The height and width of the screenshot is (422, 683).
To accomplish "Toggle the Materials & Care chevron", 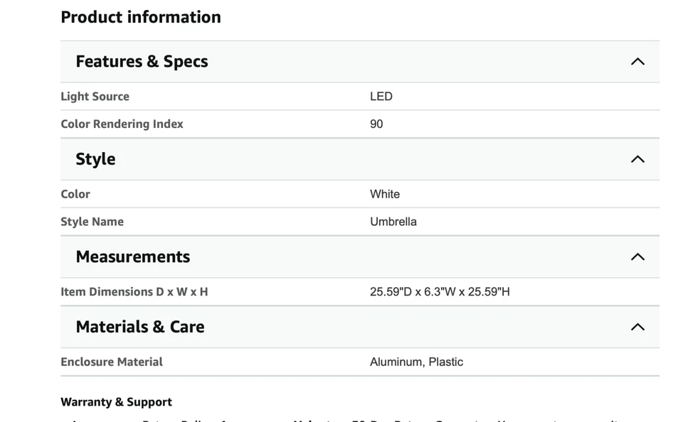I will [637, 327].
